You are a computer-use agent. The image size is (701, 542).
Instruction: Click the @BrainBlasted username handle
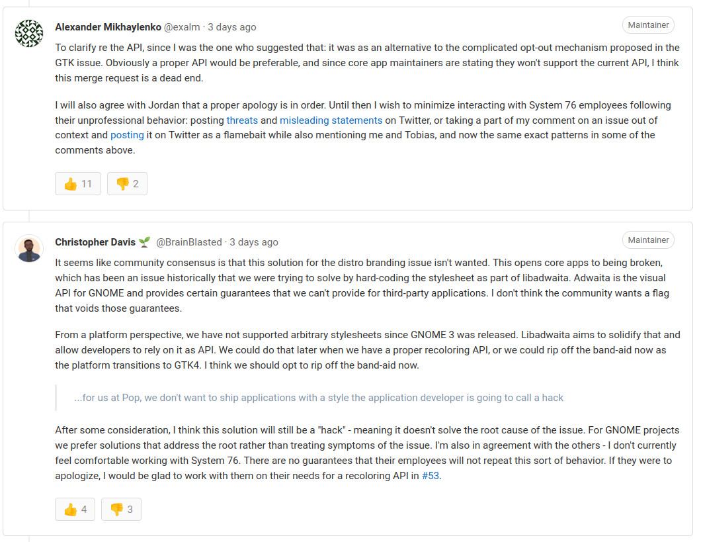click(x=189, y=242)
